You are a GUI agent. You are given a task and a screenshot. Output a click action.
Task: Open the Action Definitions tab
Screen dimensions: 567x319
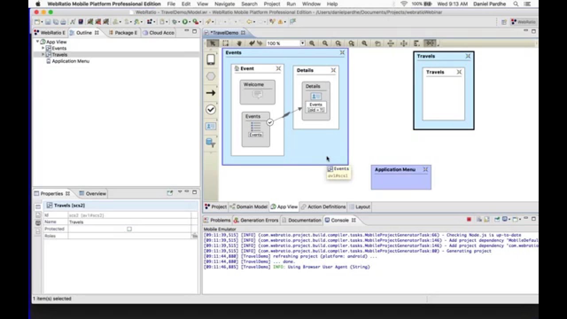[x=323, y=207]
